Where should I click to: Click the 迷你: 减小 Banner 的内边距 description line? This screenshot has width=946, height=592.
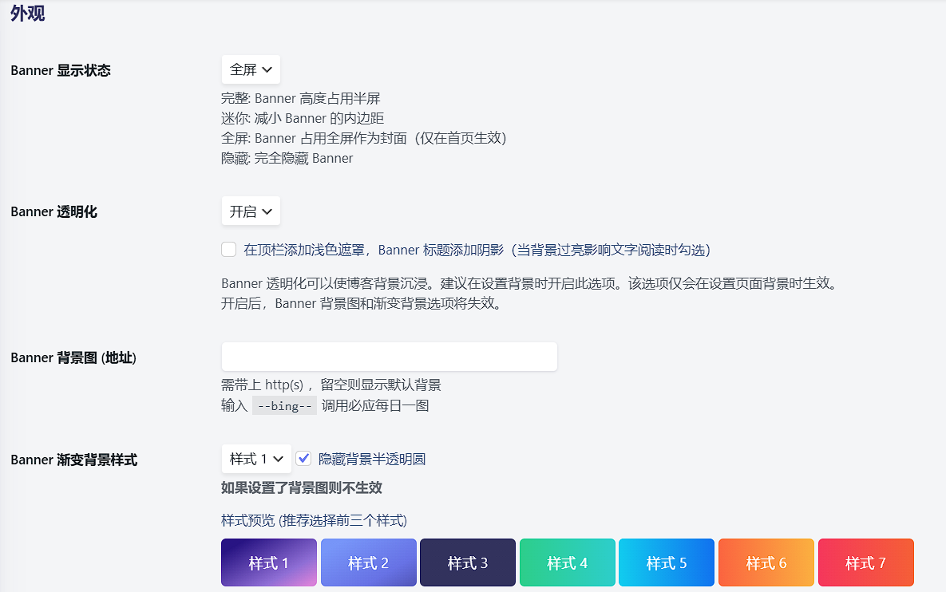(x=303, y=118)
